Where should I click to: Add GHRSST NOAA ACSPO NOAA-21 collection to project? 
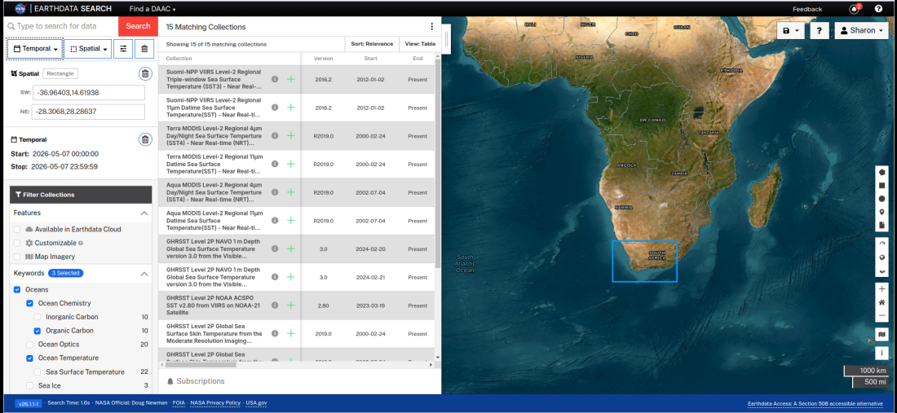pos(290,305)
